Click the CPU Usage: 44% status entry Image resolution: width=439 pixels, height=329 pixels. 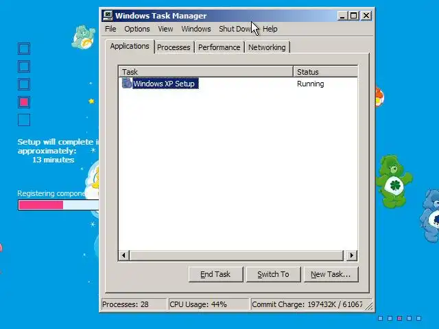pyautogui.click(x=209, y=304)
